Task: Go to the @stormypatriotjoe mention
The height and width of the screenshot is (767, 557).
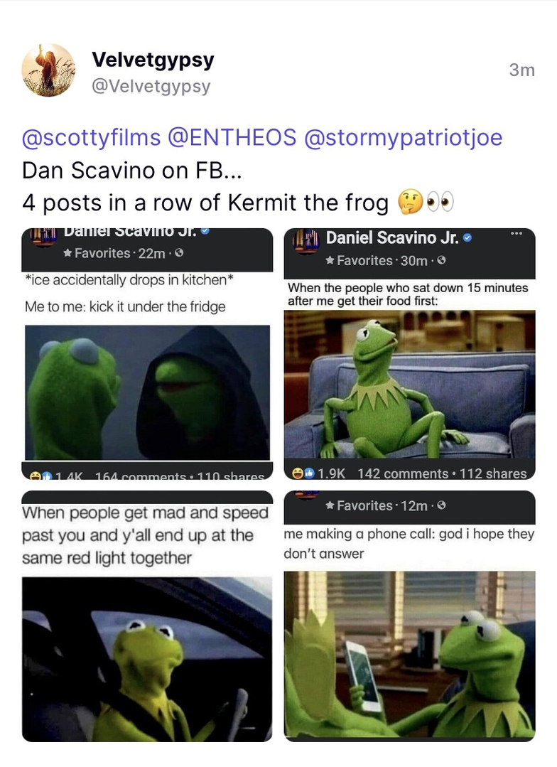Action: tap(403, 137)
